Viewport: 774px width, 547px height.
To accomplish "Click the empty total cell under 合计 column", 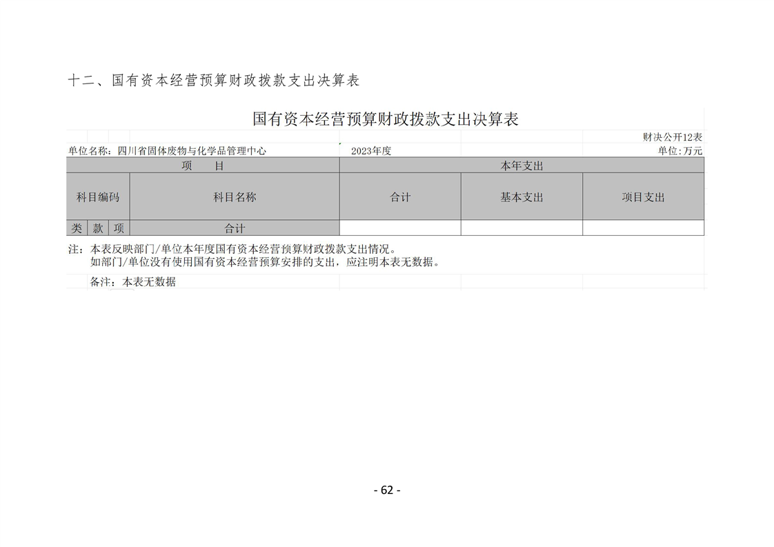I will pos(400,228).
